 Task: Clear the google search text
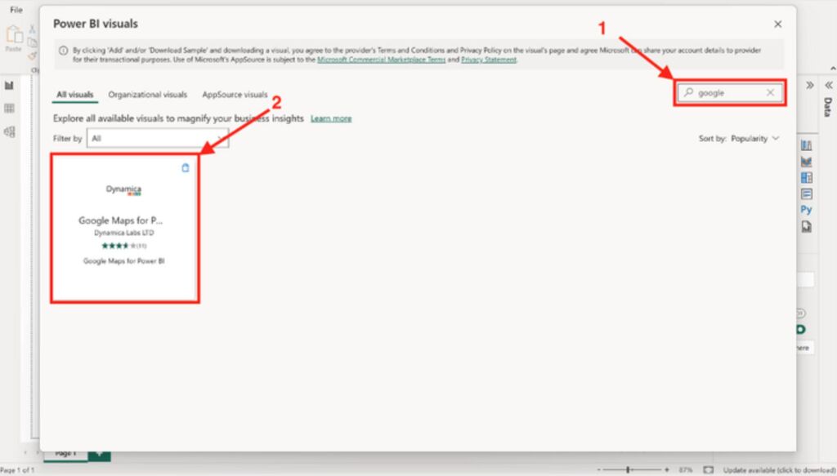770,93
